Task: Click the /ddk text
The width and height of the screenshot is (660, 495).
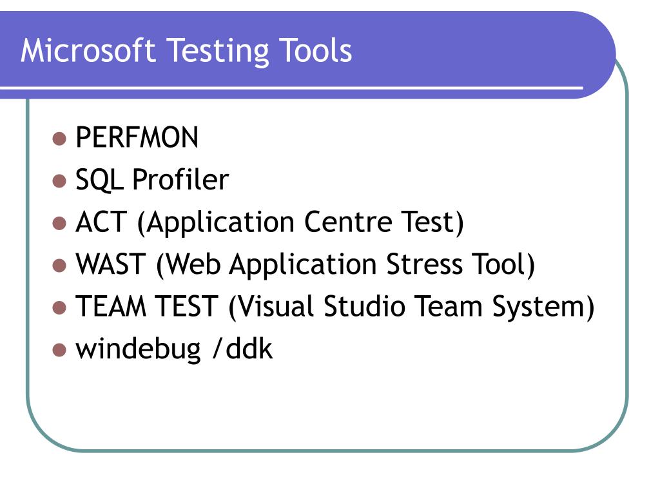Action: click(x=242, y=348)
